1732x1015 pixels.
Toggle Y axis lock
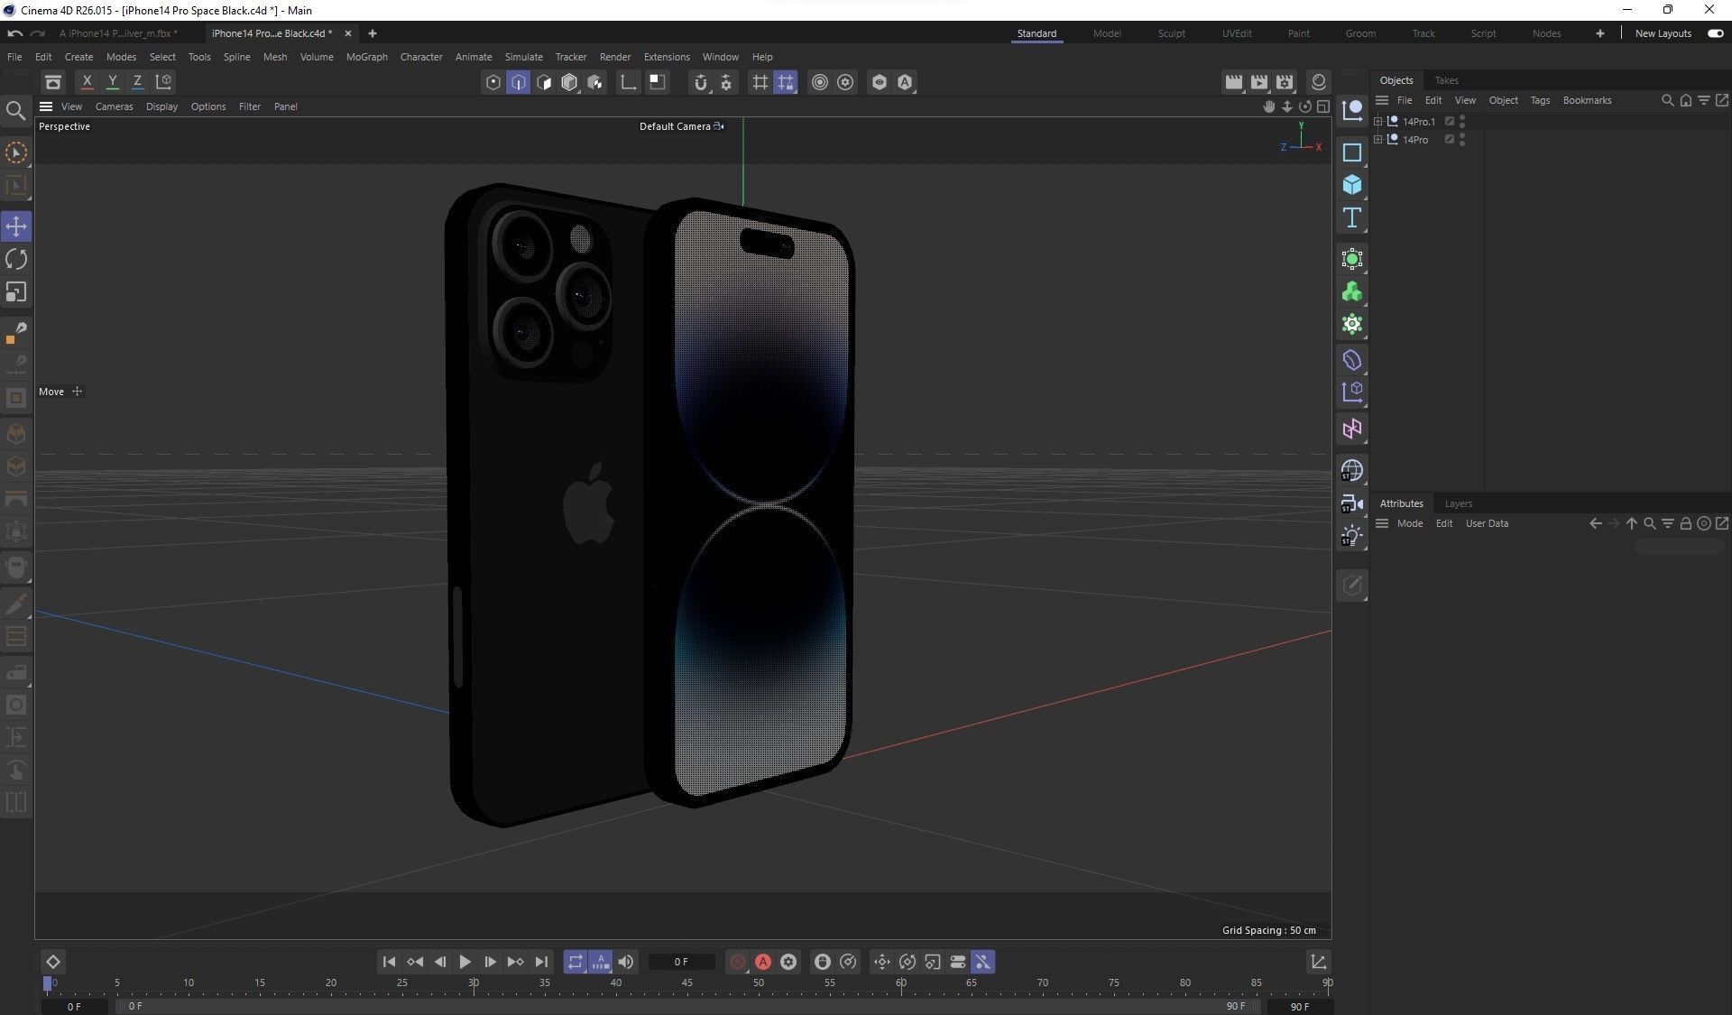point(112,81)
